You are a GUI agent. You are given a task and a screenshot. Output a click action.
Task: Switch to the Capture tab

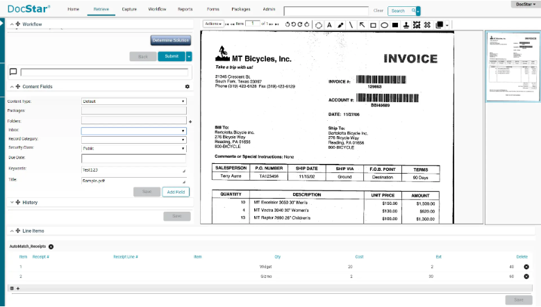128,10
